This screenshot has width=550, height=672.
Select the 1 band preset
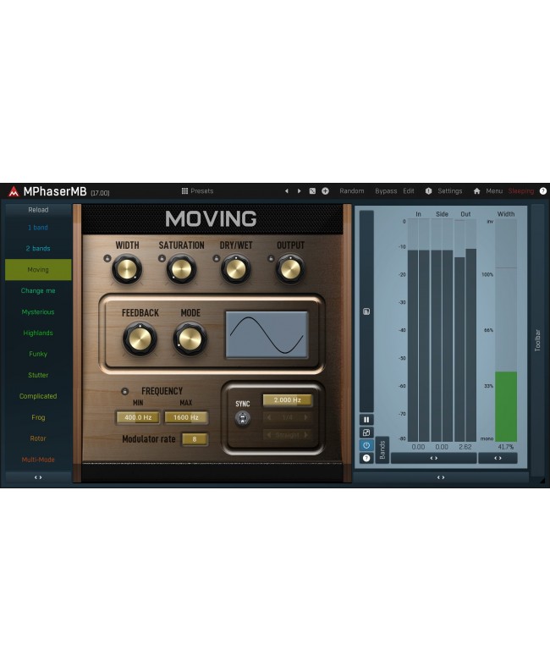coord(38,228)
